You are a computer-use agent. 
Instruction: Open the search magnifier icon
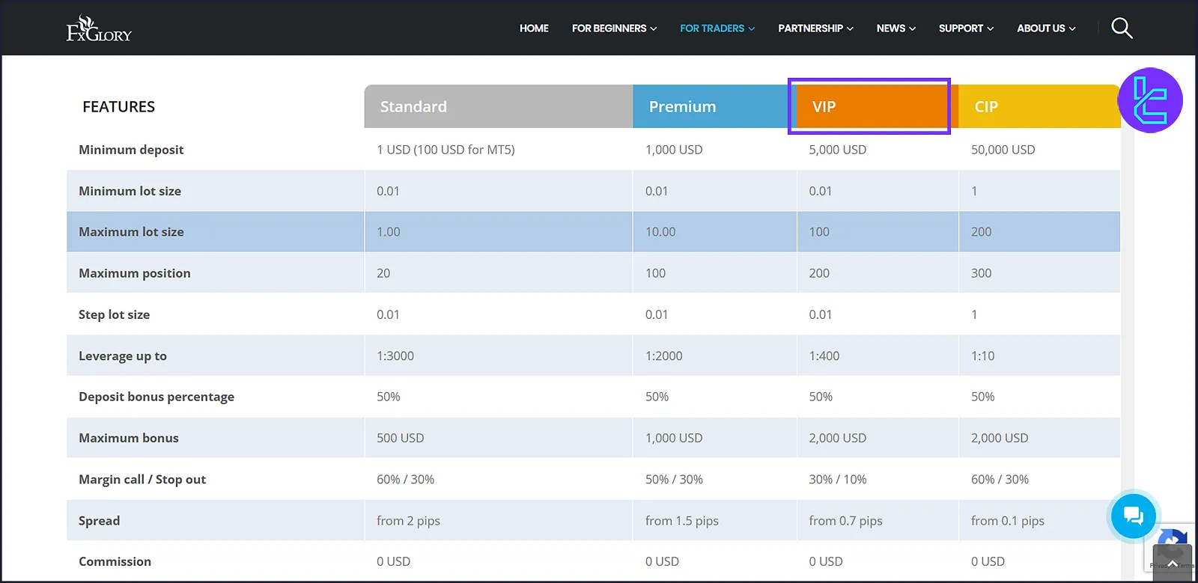[1122, 28]
